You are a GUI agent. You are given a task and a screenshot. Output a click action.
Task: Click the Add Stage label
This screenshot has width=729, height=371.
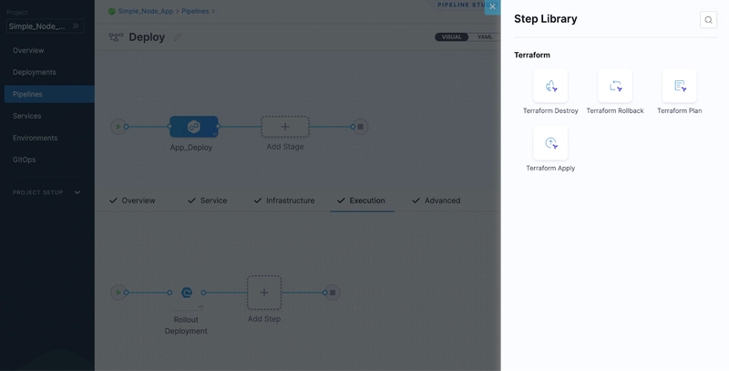click(x=285, y=147)
